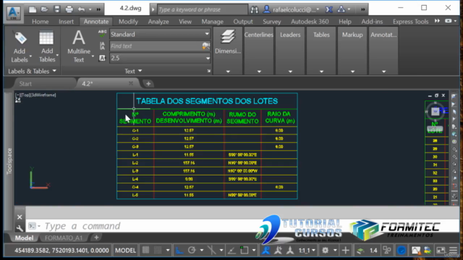The width and height of the screenshot is (463, 260).
Task: Click the blue hardware acceleration circle icon
Action: (x=402, y=251)
